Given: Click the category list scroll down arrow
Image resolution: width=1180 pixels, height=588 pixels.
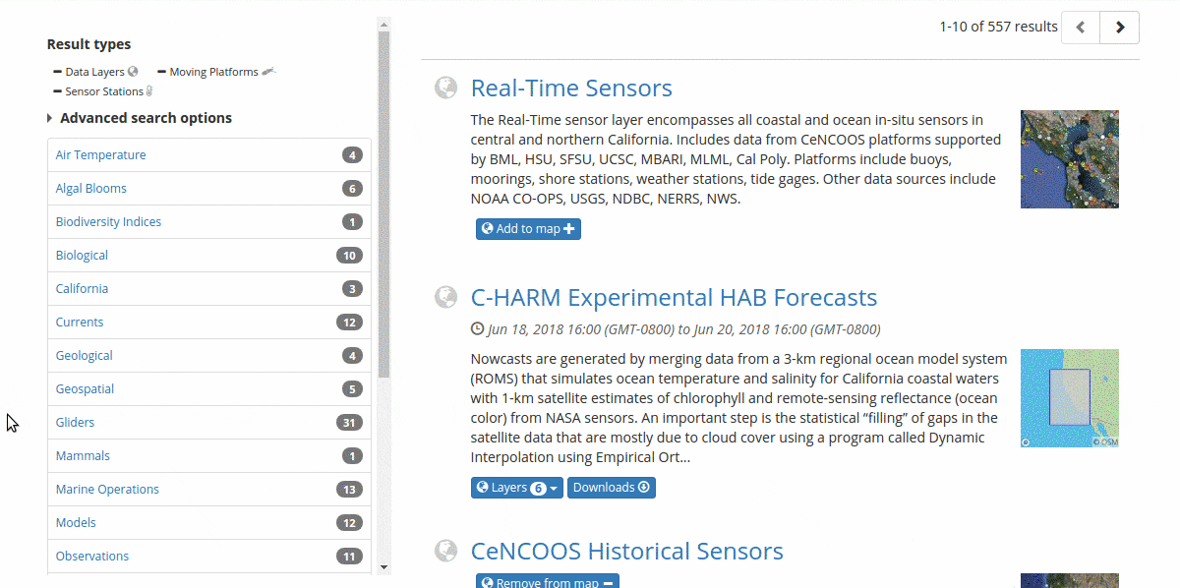Looking at the screenshot, I should 383,567.
